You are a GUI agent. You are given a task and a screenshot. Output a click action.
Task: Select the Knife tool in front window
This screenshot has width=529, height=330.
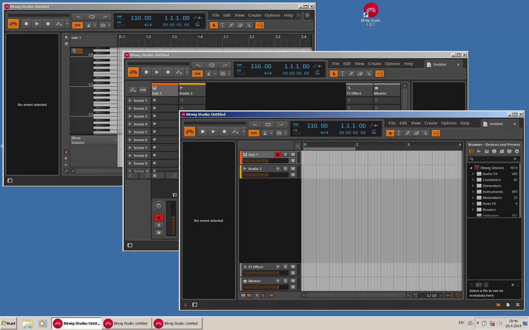click(425, 133)
